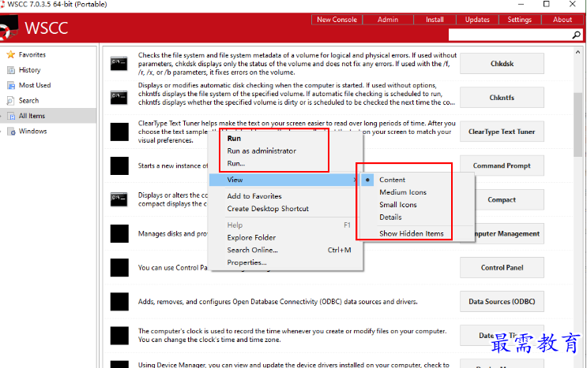Click the magnifier icon in search box
The width and height of the screenshot is (587, 368).
577,35
